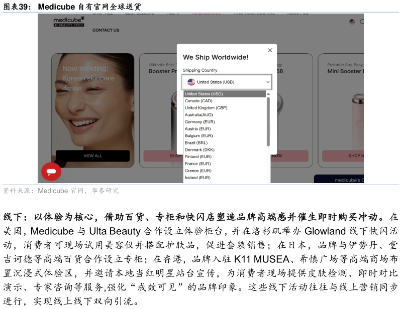The height and width of the screenshot is (309, 402).
Task: Choose Belgium (EUR) from the list
Action: (x=225, y=135)
